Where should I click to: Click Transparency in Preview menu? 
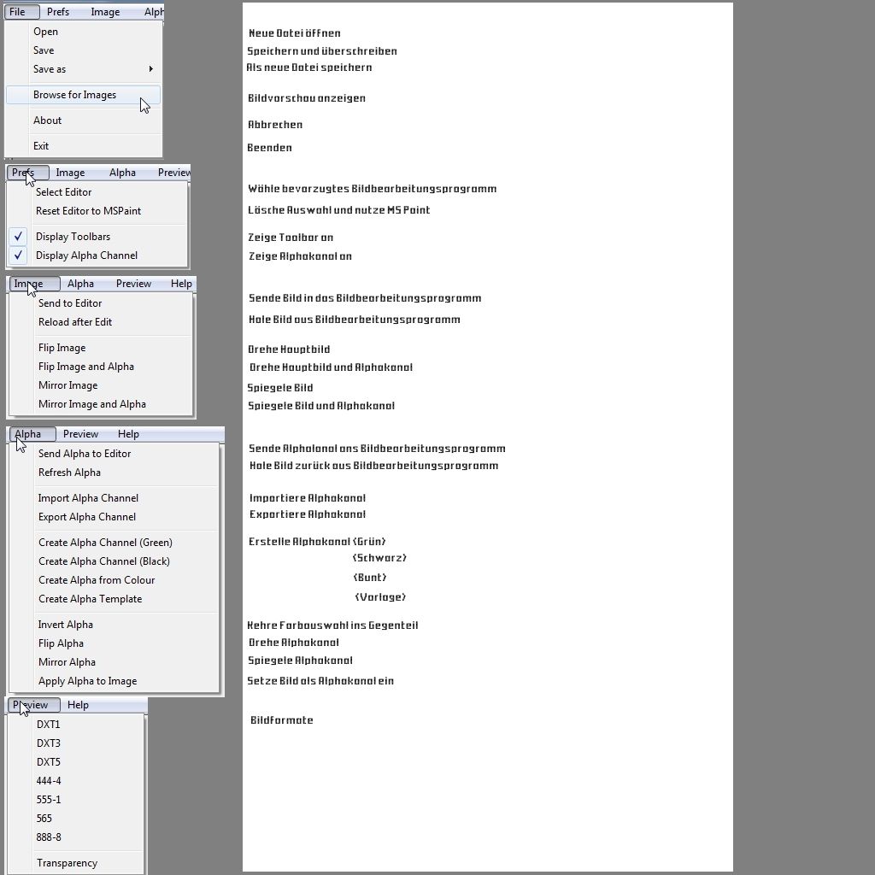coord(67,863)
